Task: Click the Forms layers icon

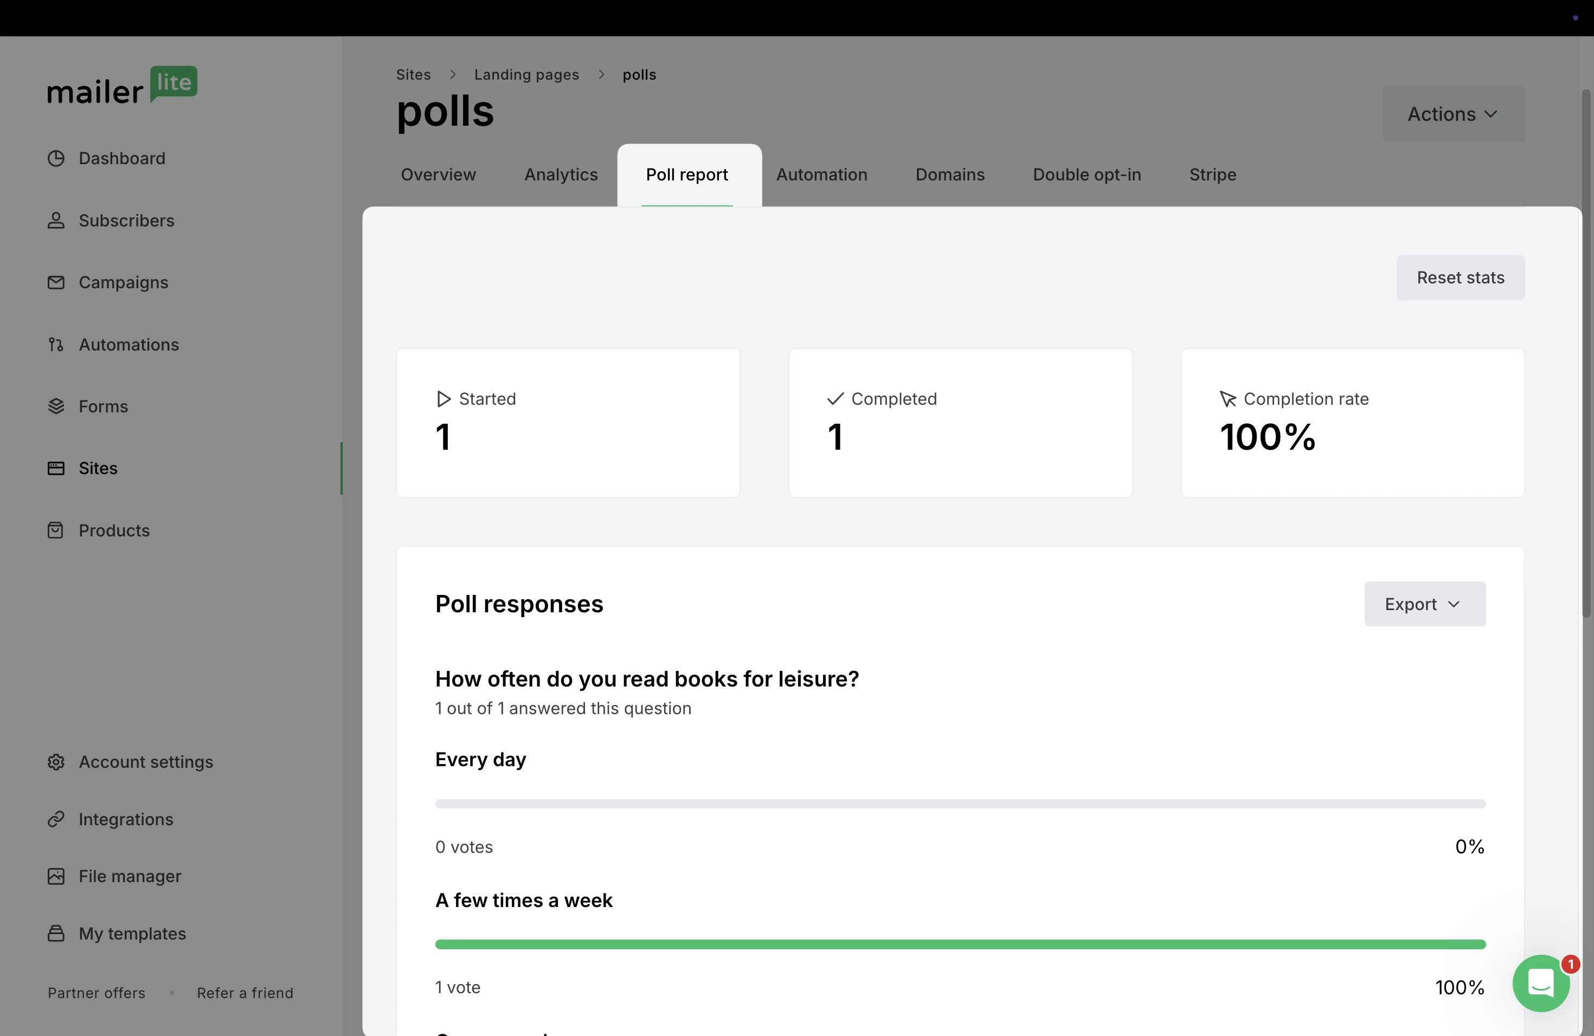Action: pos(56,406)
